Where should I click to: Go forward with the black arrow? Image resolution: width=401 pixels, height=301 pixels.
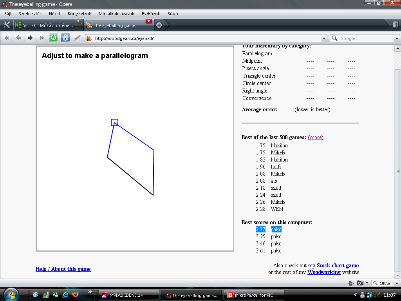tap(30, 38)
